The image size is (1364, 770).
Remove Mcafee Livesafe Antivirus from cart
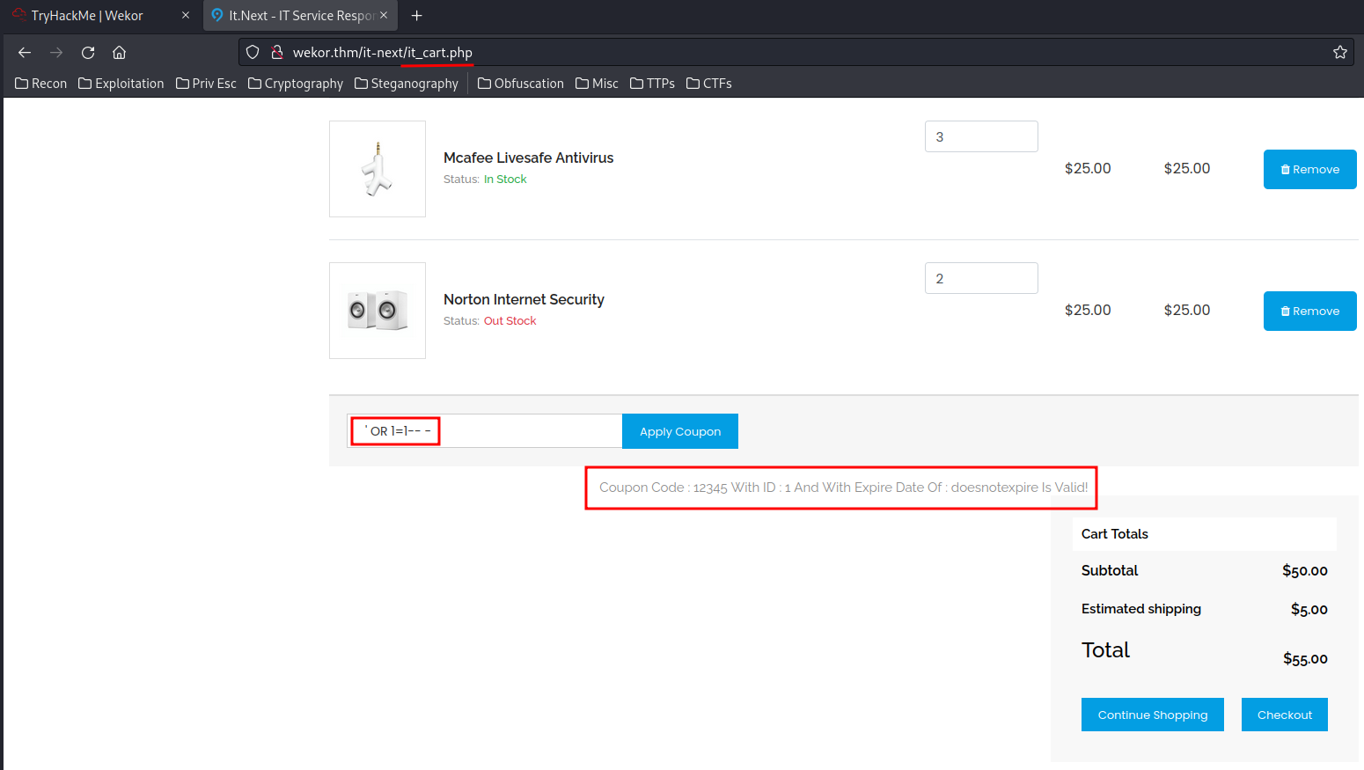click(1310, 169)
